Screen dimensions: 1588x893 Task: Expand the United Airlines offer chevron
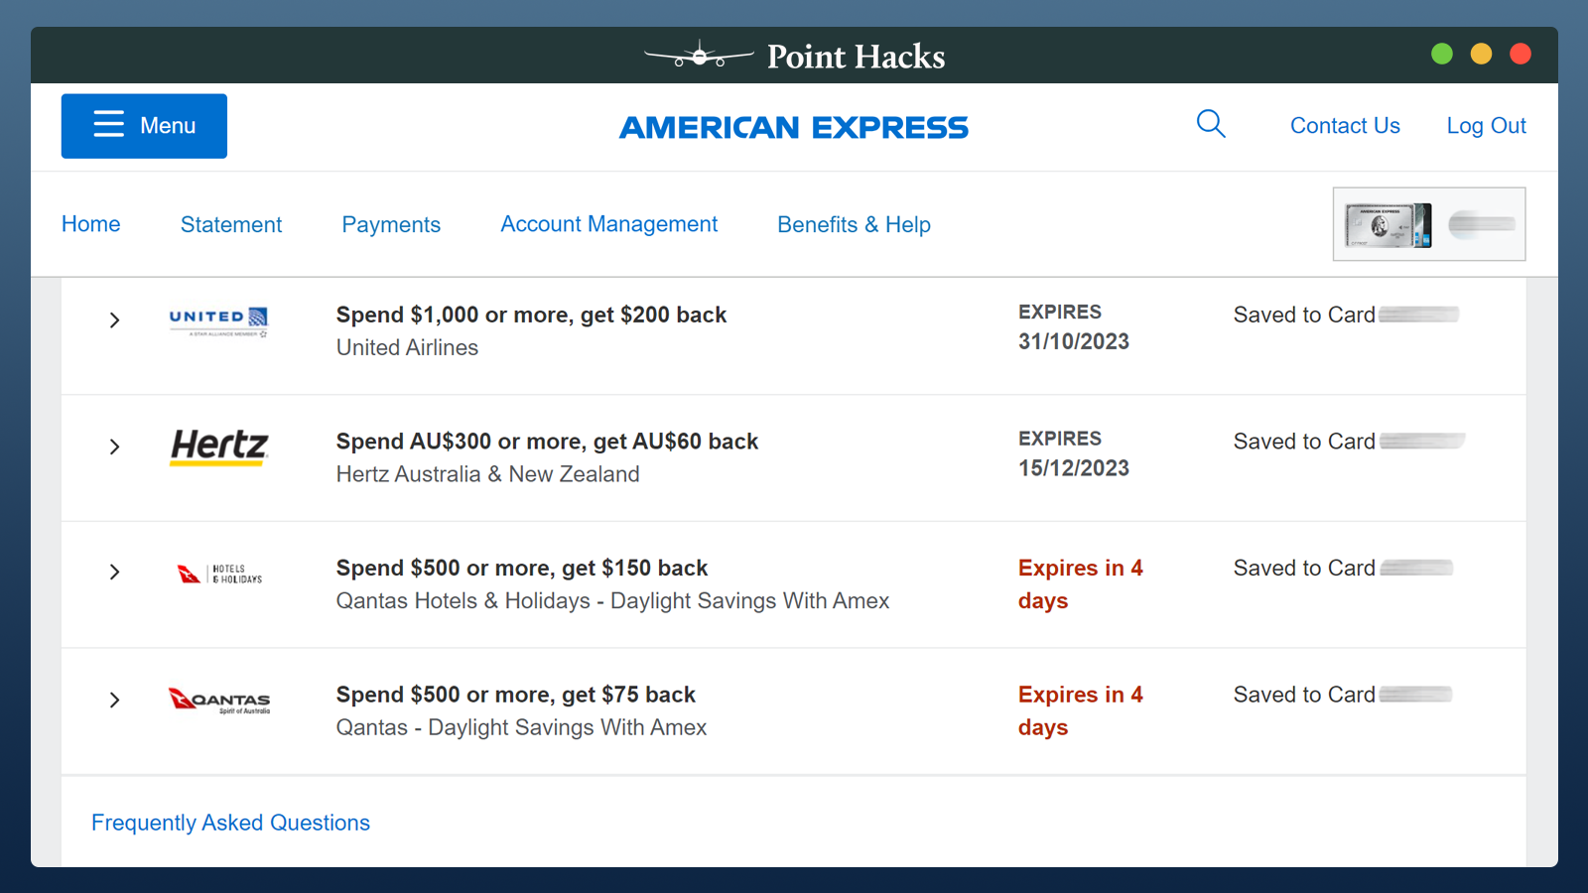[114, 320]
